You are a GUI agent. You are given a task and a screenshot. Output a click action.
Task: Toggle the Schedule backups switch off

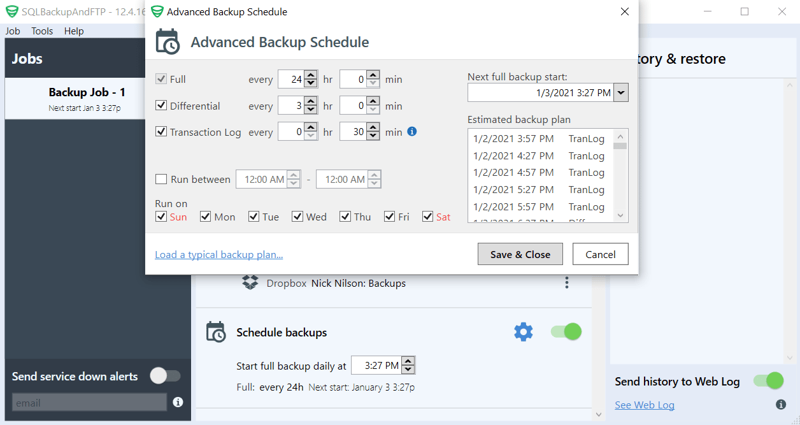point(565,331)
